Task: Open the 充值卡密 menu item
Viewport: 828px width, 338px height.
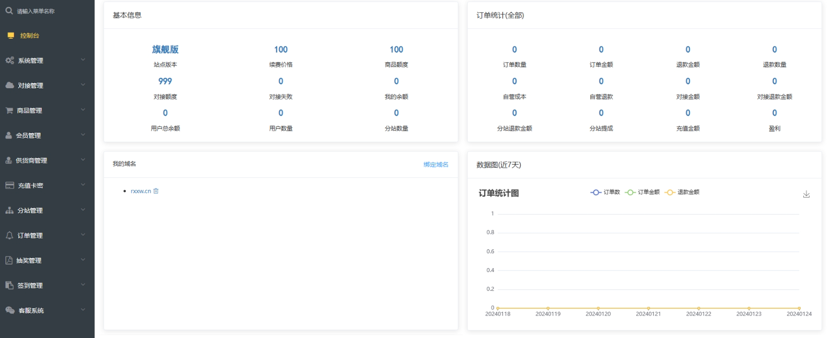Action: 30,185
